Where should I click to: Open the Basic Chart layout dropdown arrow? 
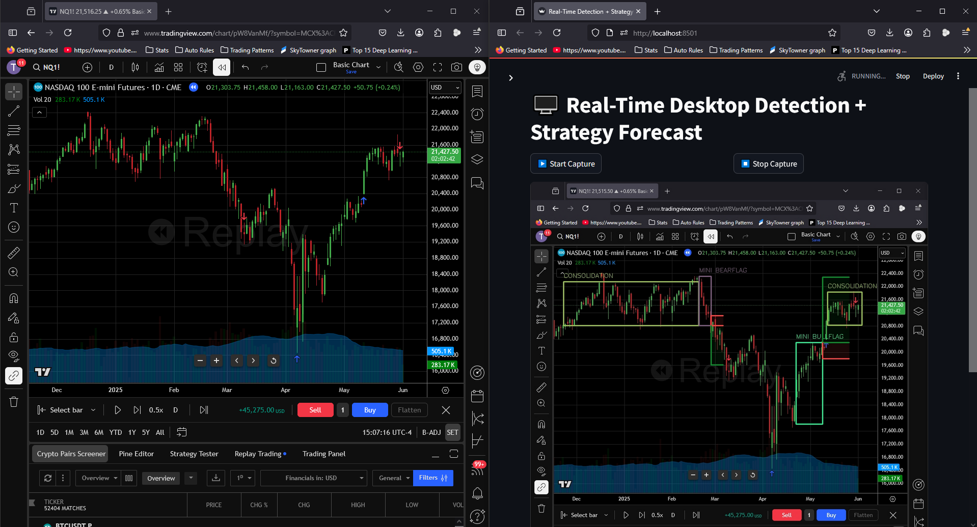378,67
